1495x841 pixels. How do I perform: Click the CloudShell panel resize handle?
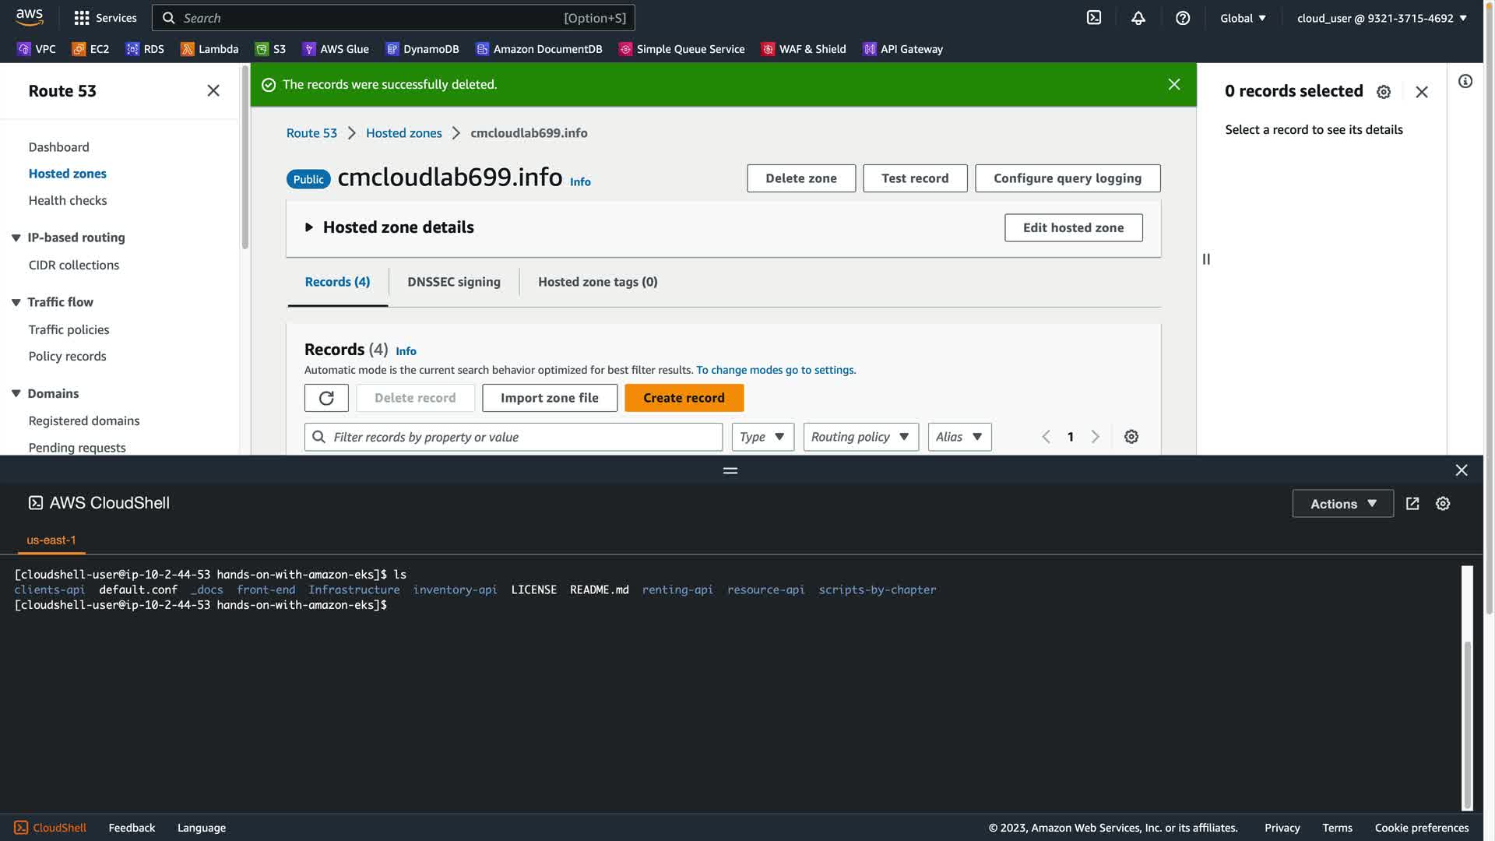click(730, 470)
